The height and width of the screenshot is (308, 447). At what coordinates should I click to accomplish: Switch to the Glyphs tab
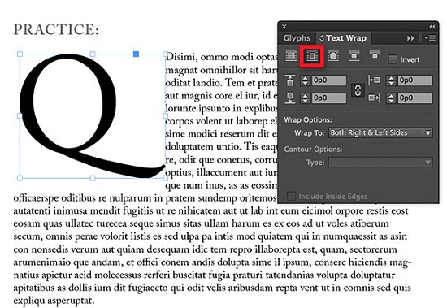tap(297, 38)
